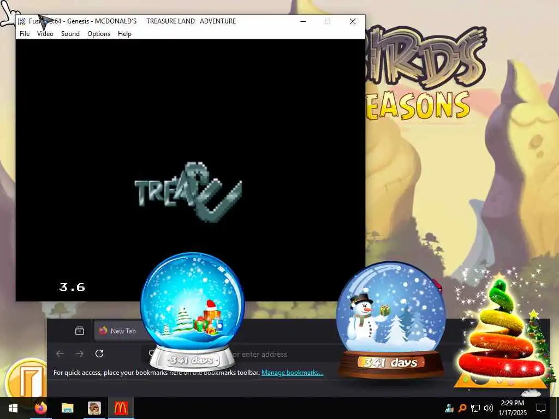Open Firefox View icon beside New Tab
Screen dimensions: 559x419
point(80,331)
